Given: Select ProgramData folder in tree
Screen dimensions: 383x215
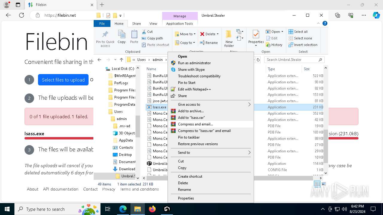Looking at the screenshot, I should pos(122,105).
